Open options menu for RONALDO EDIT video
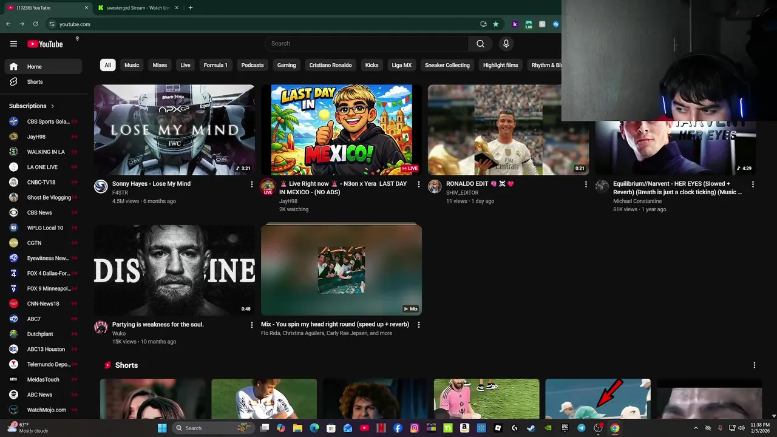Screen dimensions: 777x437 [x=586, y=184]
